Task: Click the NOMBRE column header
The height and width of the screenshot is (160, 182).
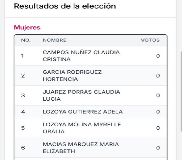Action: (x=55, y=40)
